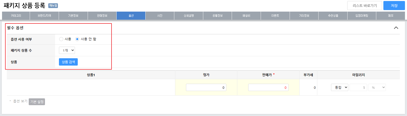Image resolution: width=407 pixels, height=116 pixels.
Task: Open the 패키지 상품 수 dropdown
Action: 67,50
